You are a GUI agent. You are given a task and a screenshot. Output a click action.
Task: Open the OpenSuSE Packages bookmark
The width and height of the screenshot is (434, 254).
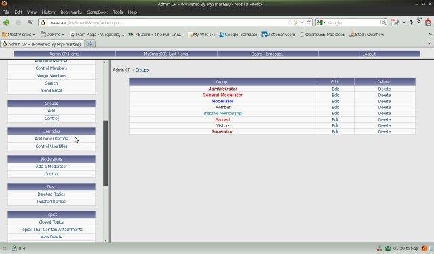point(322,35)
